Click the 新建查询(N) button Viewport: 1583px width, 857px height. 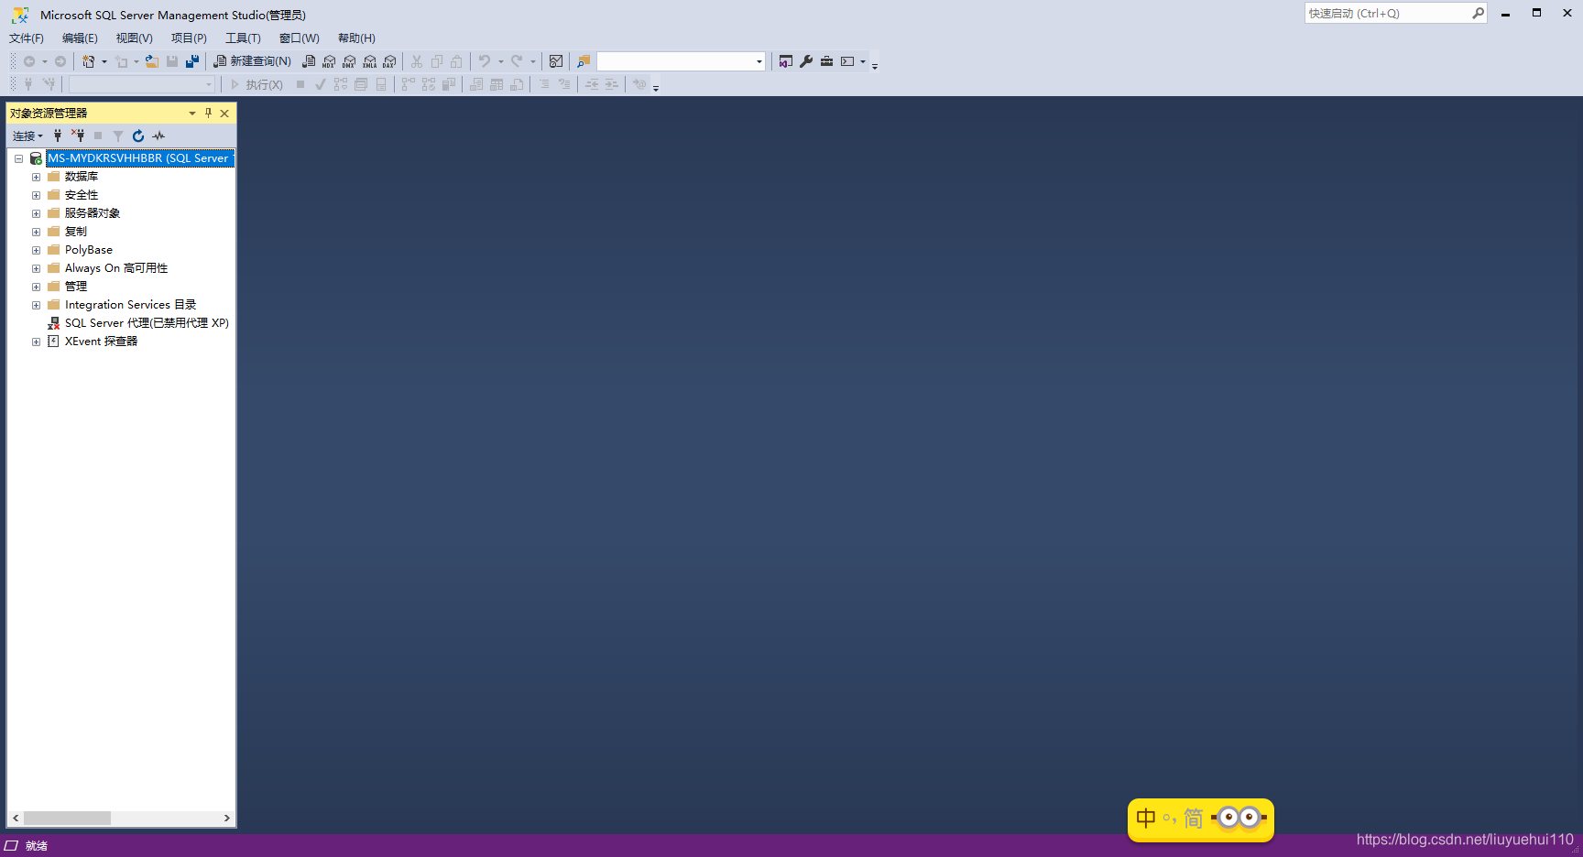(252, 61)
